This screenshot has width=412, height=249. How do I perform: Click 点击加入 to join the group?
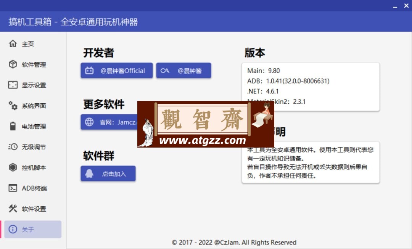(x=108, y=173)
